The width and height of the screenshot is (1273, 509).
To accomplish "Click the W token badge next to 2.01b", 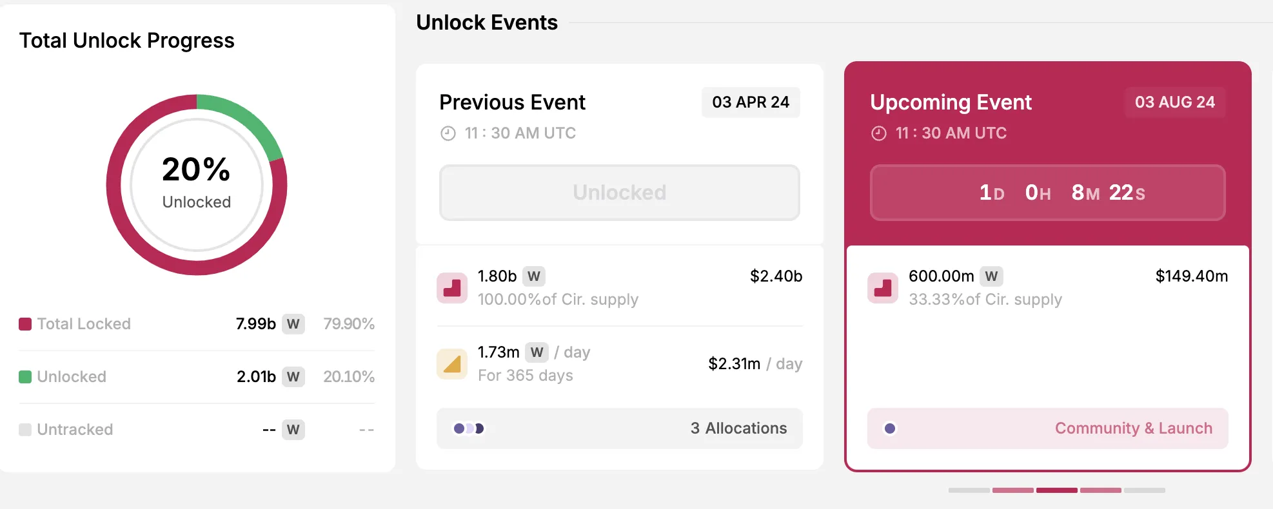I will coord(293,377).
